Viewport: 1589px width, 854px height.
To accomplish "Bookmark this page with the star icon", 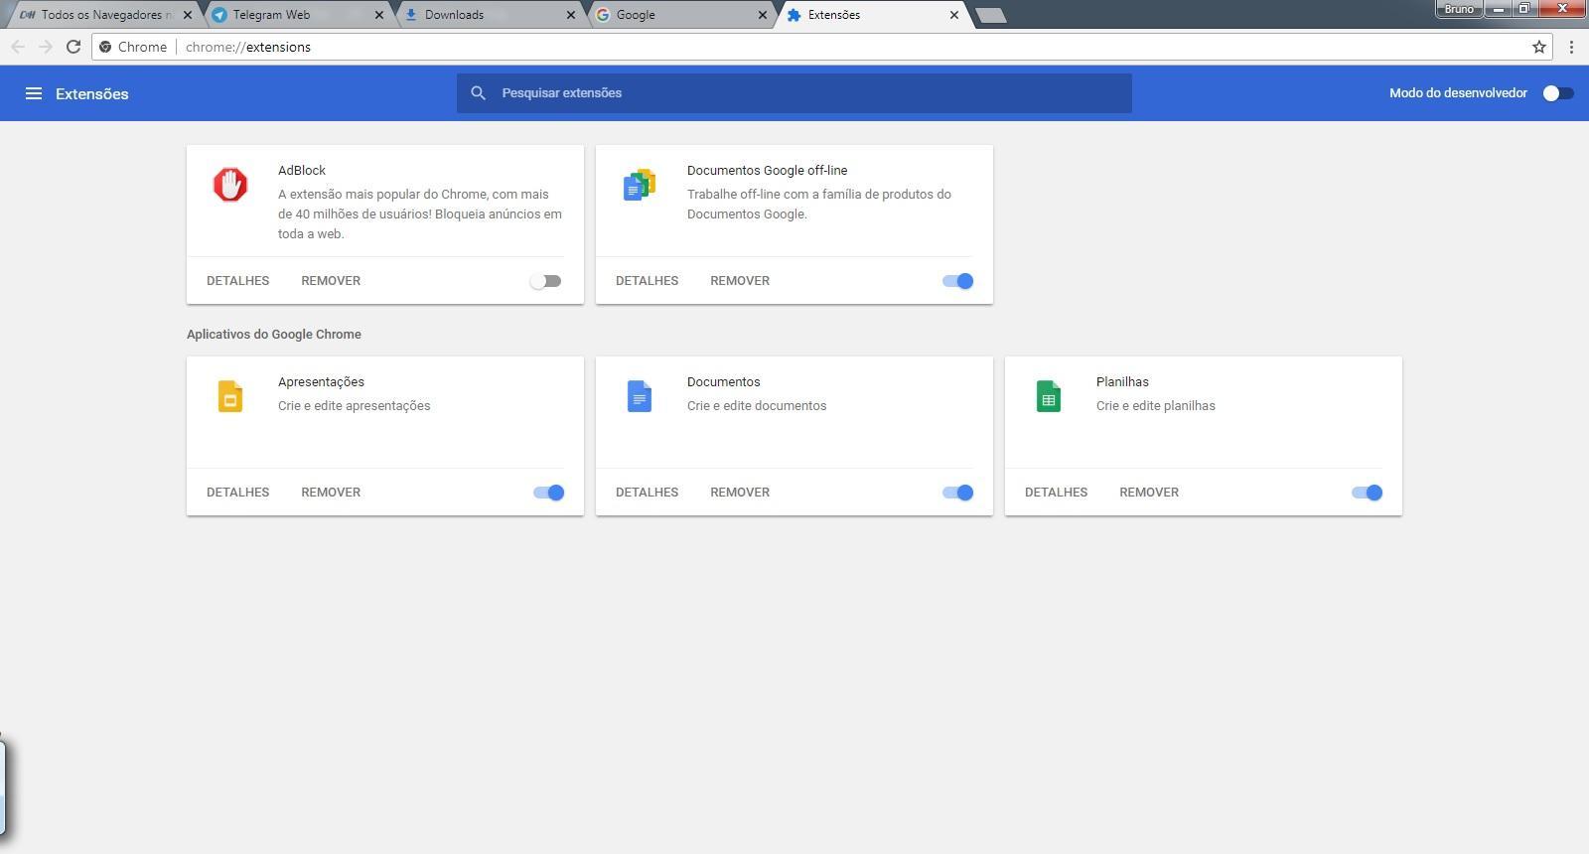I will click(x=1539, y=47).
